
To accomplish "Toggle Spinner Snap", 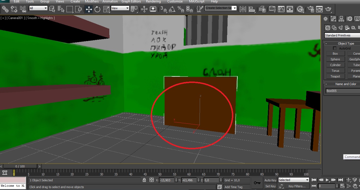I will pyautogui.click(x=190, y=9).
